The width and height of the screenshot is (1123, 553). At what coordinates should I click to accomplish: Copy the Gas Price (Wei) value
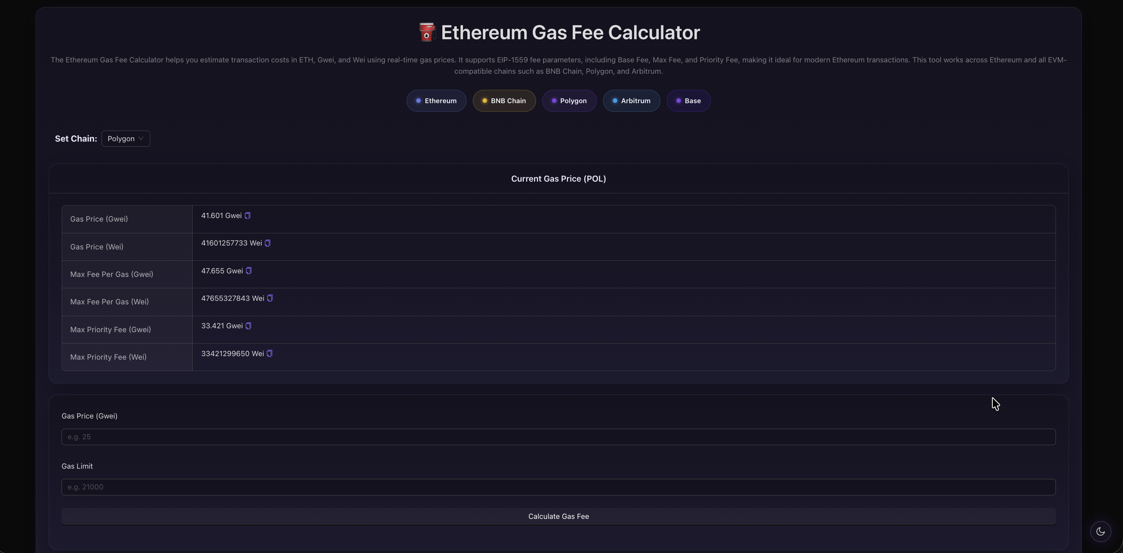[267, 243]
